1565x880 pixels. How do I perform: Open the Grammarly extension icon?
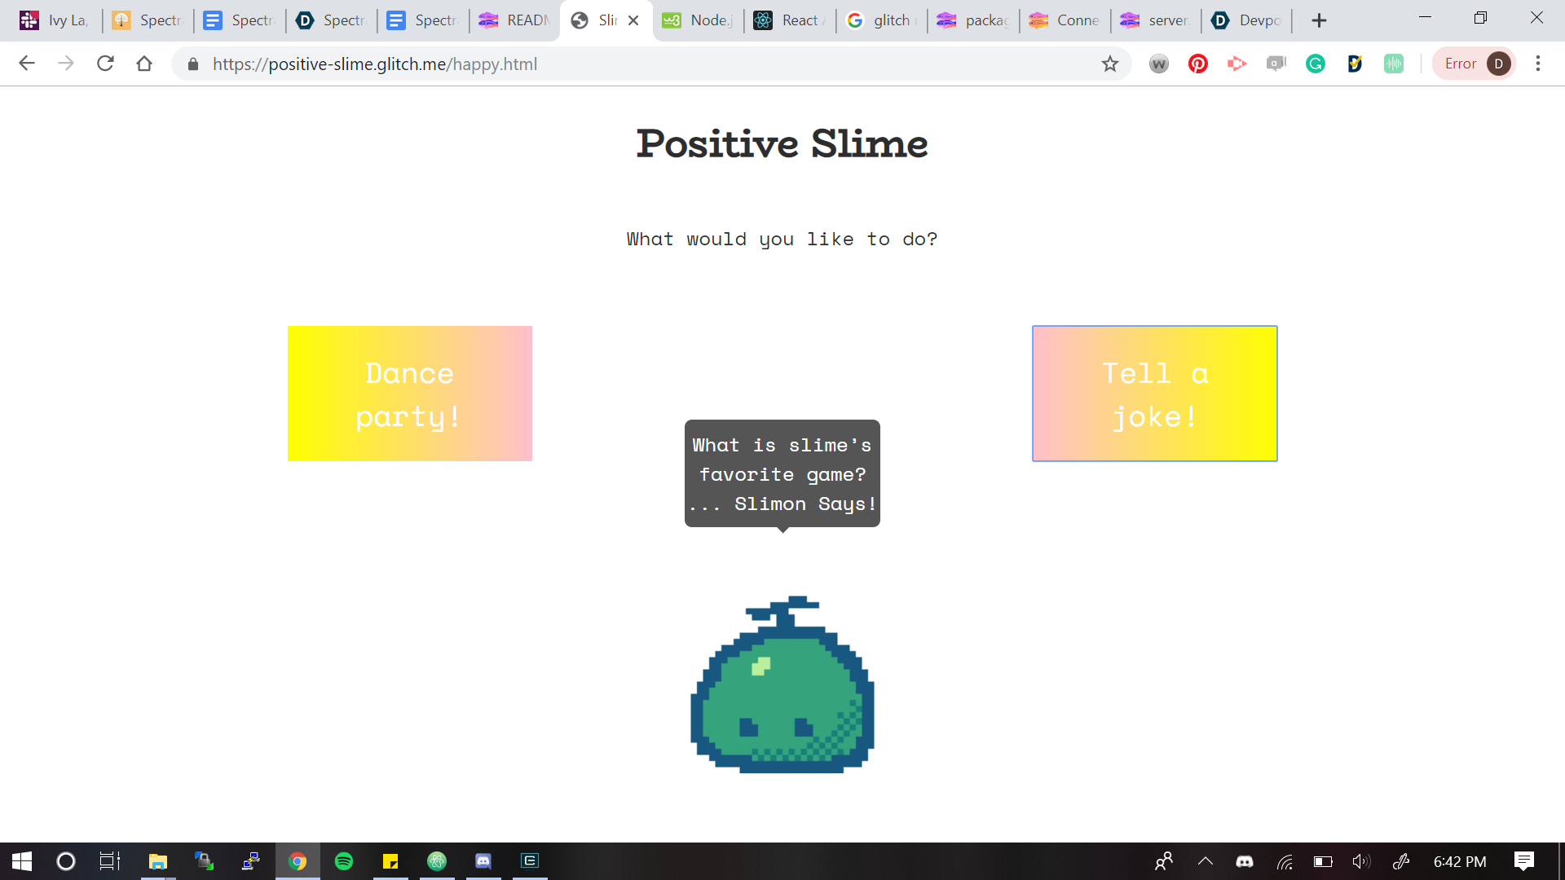(x=1315, y=64)
